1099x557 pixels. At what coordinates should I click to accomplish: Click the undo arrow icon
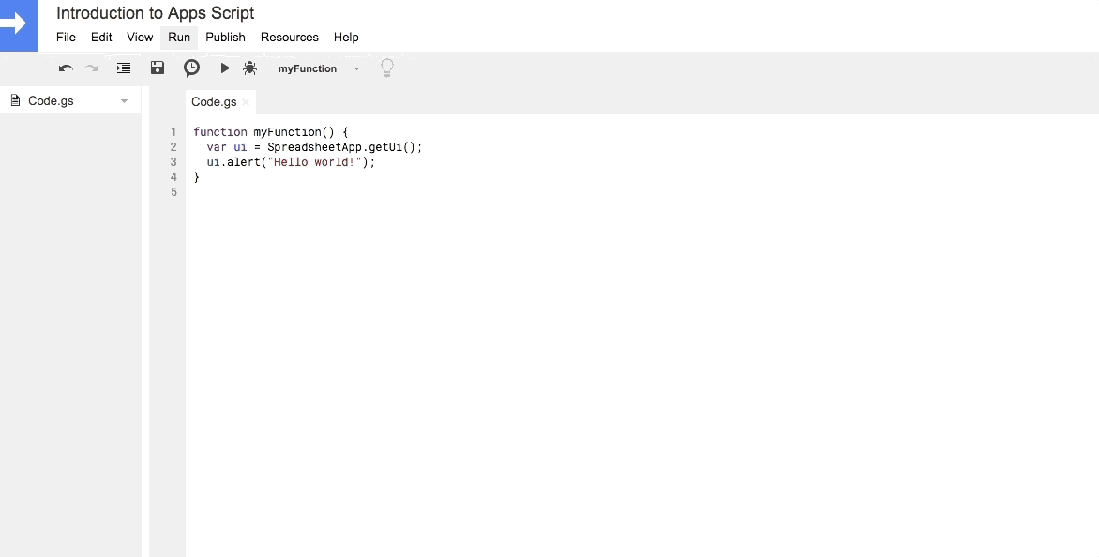point(66,68)
